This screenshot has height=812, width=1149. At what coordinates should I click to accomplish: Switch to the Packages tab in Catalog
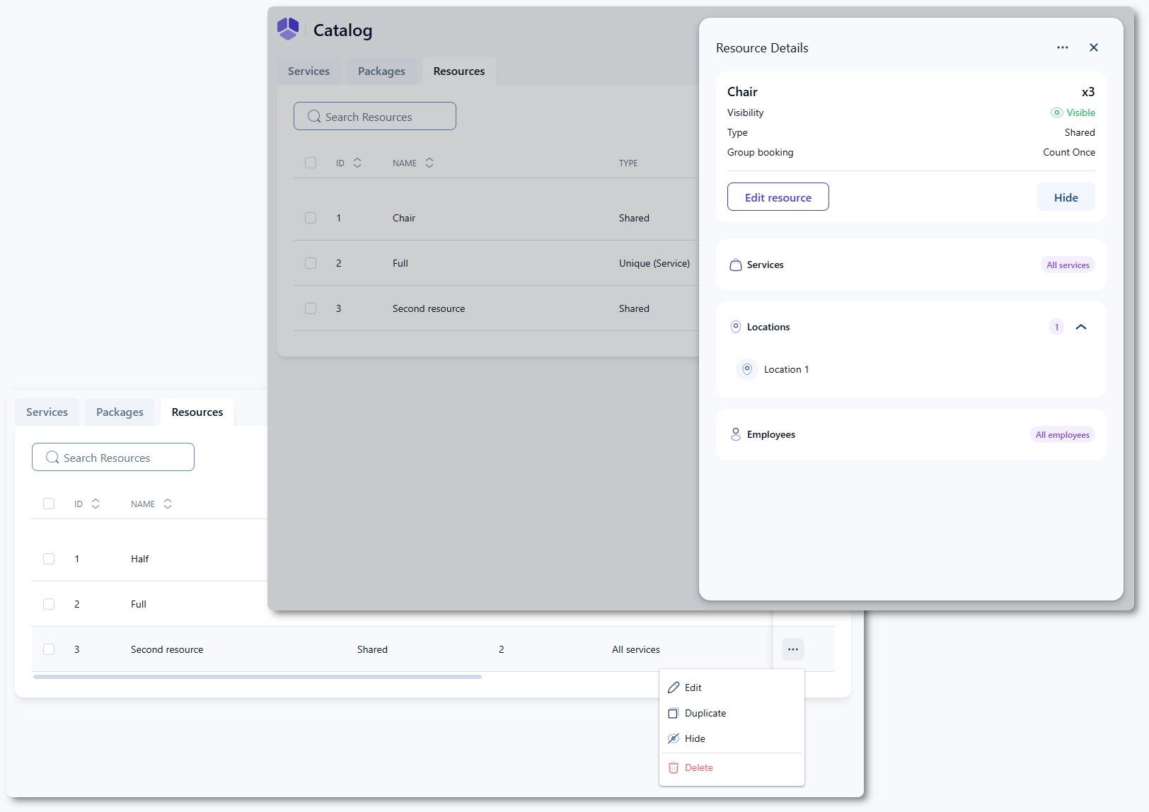click(381, 71)
